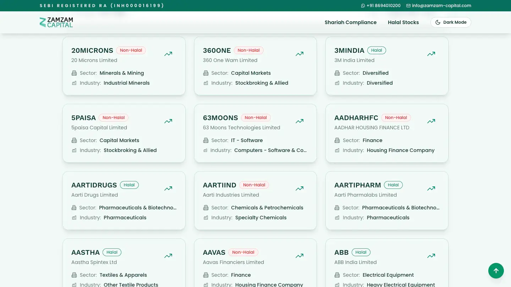Click the text 'Textiles & Apparels'
511x287 pixels.
[x=123, y=275]
